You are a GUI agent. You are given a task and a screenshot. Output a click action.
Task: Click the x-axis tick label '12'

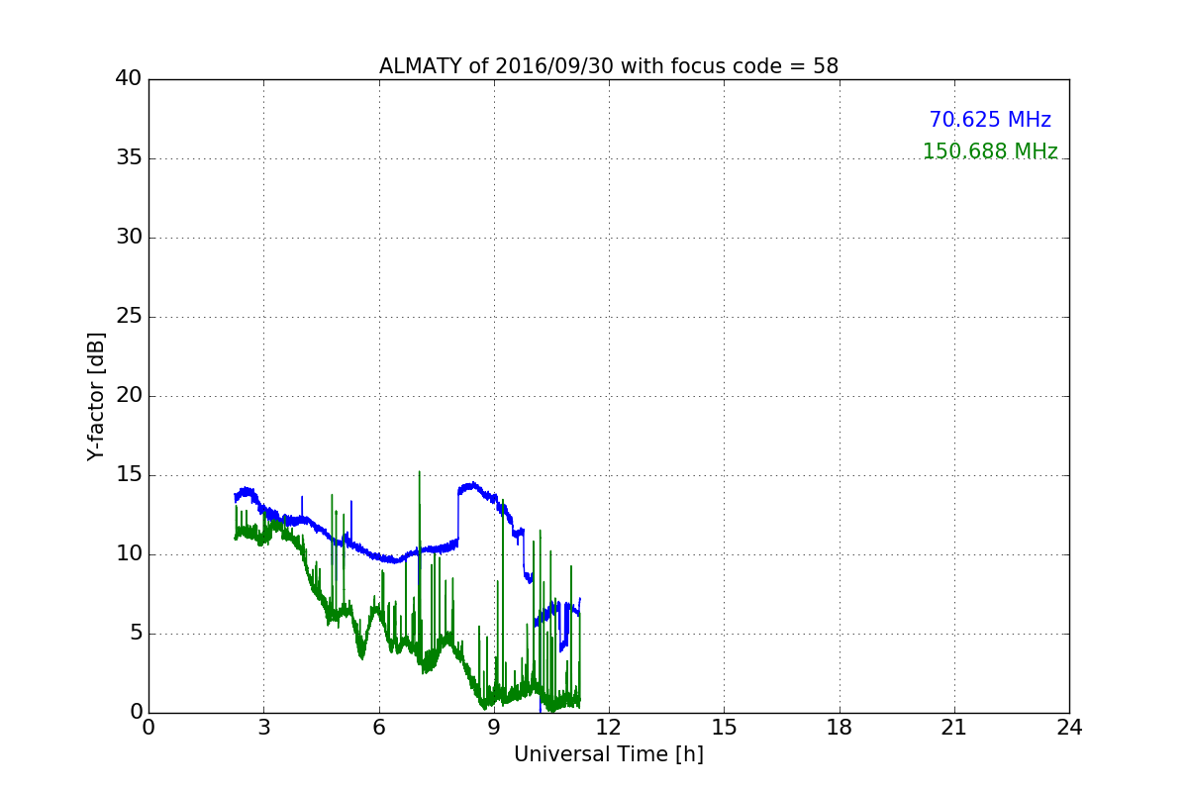609,728
